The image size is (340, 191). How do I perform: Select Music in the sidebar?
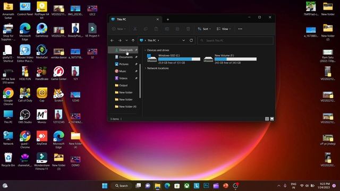[x=123, y=71]
